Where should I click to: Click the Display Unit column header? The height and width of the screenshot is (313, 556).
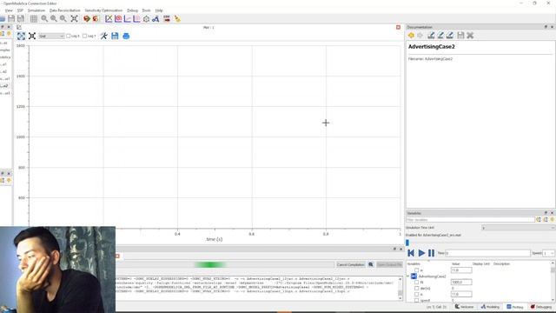pyautogui.click(x=480, y=264)
